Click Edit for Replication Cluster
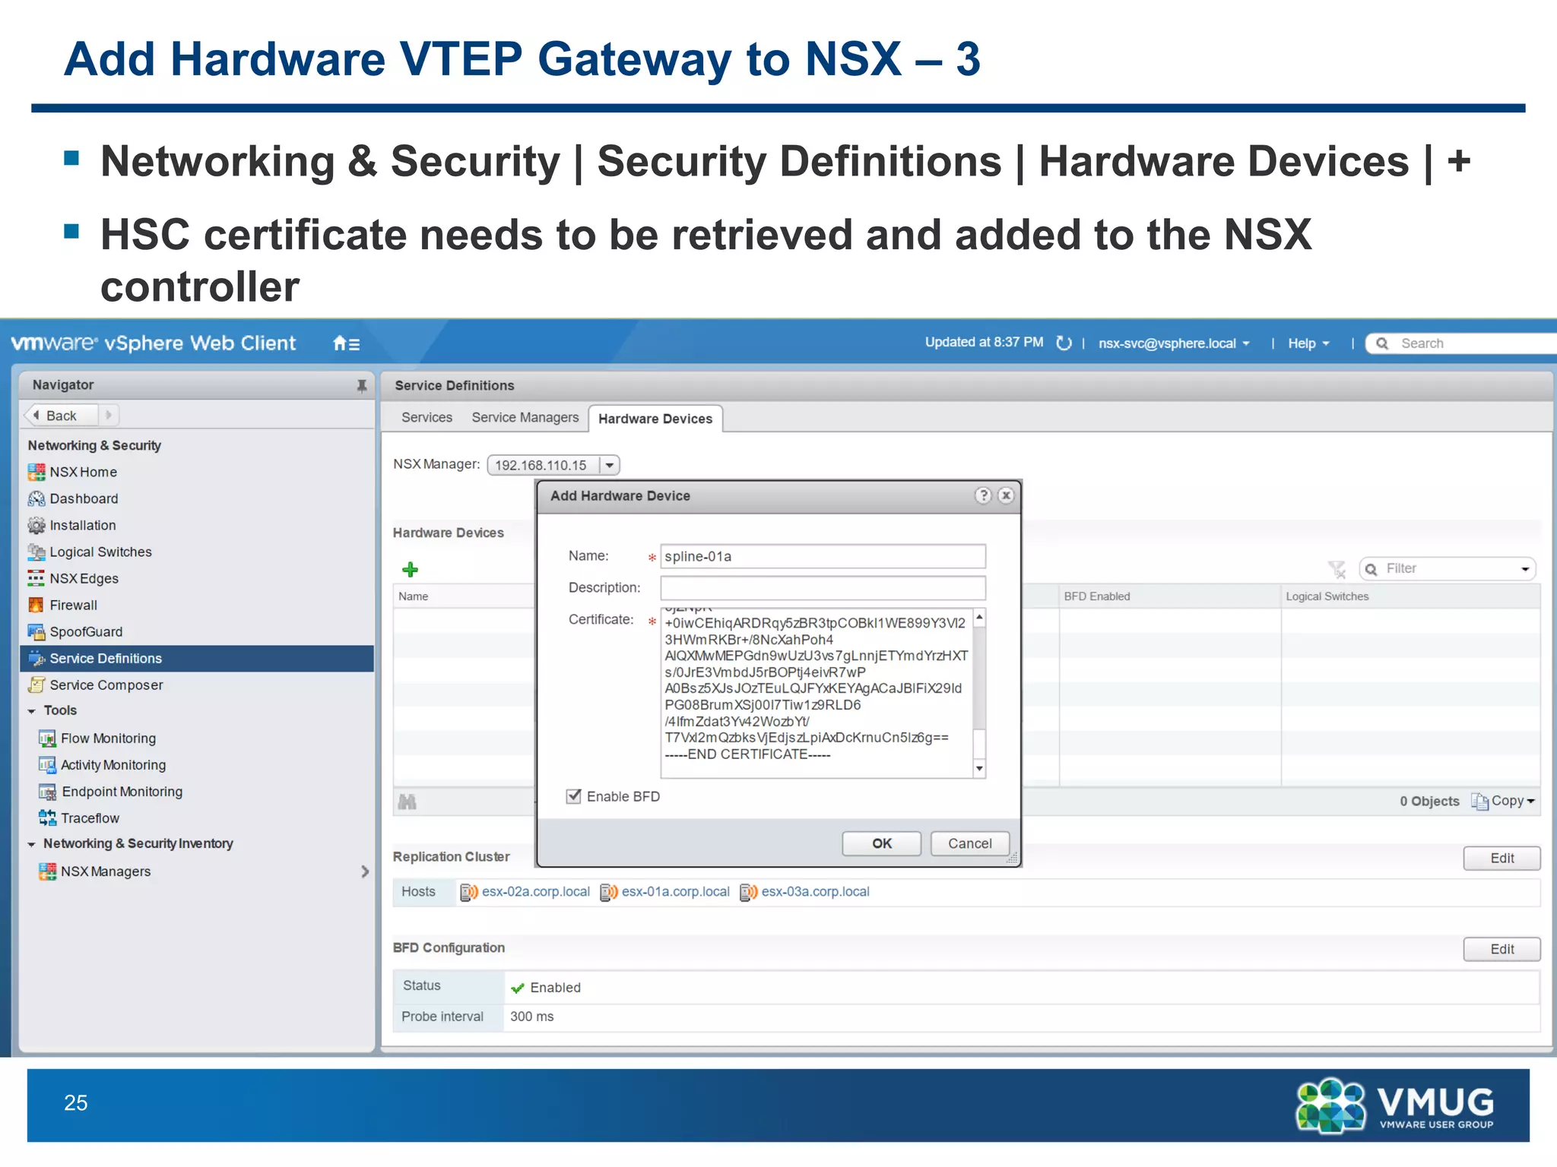 [x=1502, y=858]
